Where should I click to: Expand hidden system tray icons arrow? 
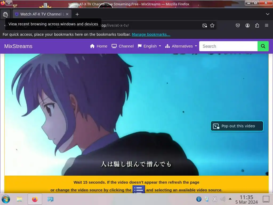click(230, 199)
